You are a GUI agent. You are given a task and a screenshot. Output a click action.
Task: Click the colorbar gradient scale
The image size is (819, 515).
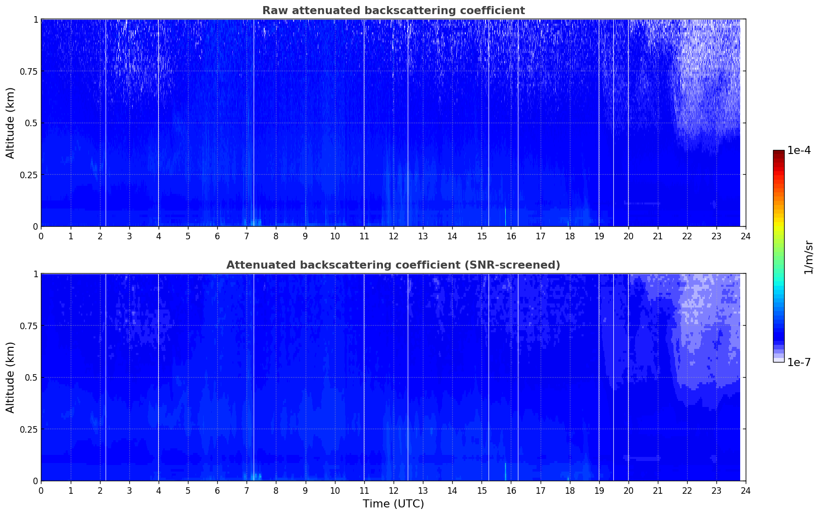[x=778, y=256]
